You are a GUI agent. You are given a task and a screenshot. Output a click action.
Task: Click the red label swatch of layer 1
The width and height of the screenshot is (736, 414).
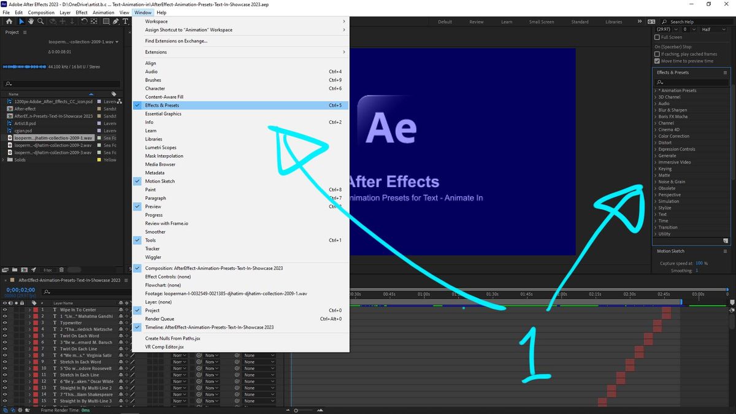[x=36, y=310]
